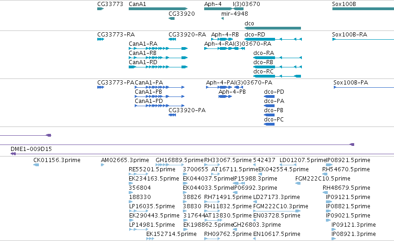Click transcript label Aph-4-RB
Screen dimensions: 394x241
pyautogui.click(x=225, y=35)
